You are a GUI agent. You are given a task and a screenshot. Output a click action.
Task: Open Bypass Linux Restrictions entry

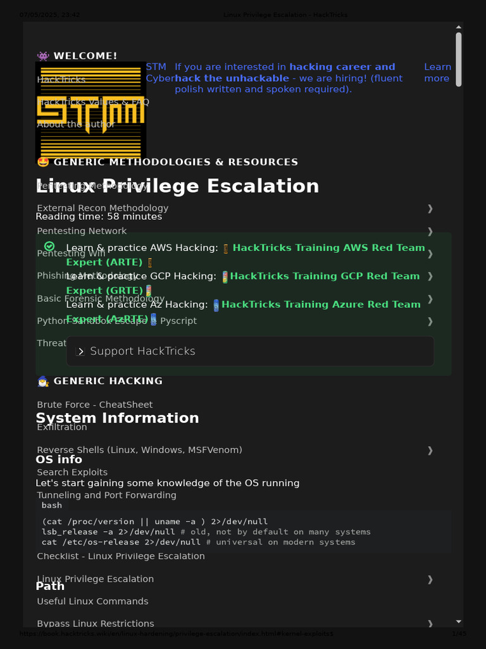pos(96,624)
